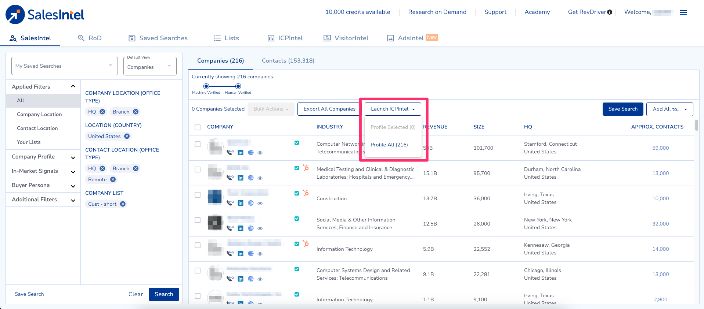Remove the Cust - short list chip
Image resolution: width=704 pixels, height=309 pixels.
[123, 204]
